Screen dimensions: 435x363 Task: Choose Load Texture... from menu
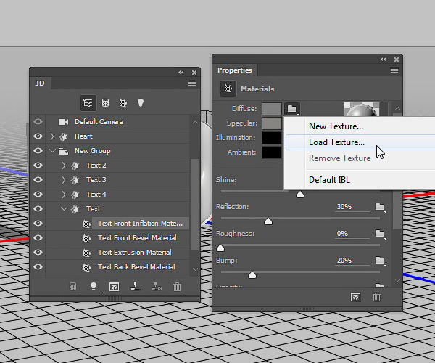point(336,142)
